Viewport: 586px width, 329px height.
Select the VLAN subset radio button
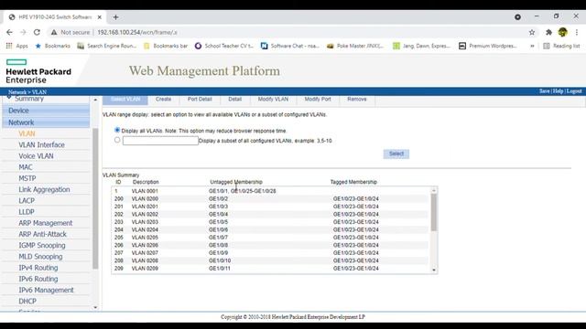(x=117, y=140)
